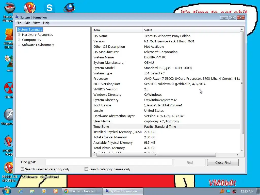Click the System Information taskbar button
The image size is (260, 195).
pos(123,191)
